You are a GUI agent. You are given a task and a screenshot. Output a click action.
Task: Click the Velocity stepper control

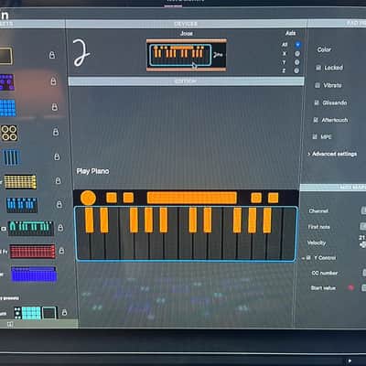point(362,244)
